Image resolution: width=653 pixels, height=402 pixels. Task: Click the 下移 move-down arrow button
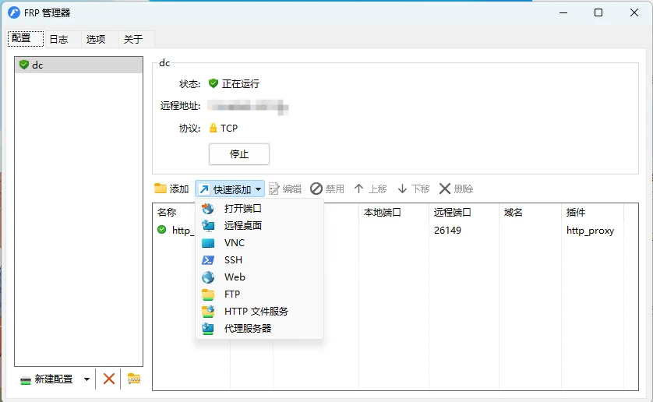(x=414, y=189)
